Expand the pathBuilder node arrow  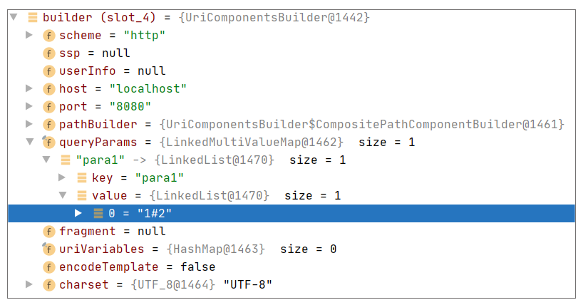[x=29, y=124]
